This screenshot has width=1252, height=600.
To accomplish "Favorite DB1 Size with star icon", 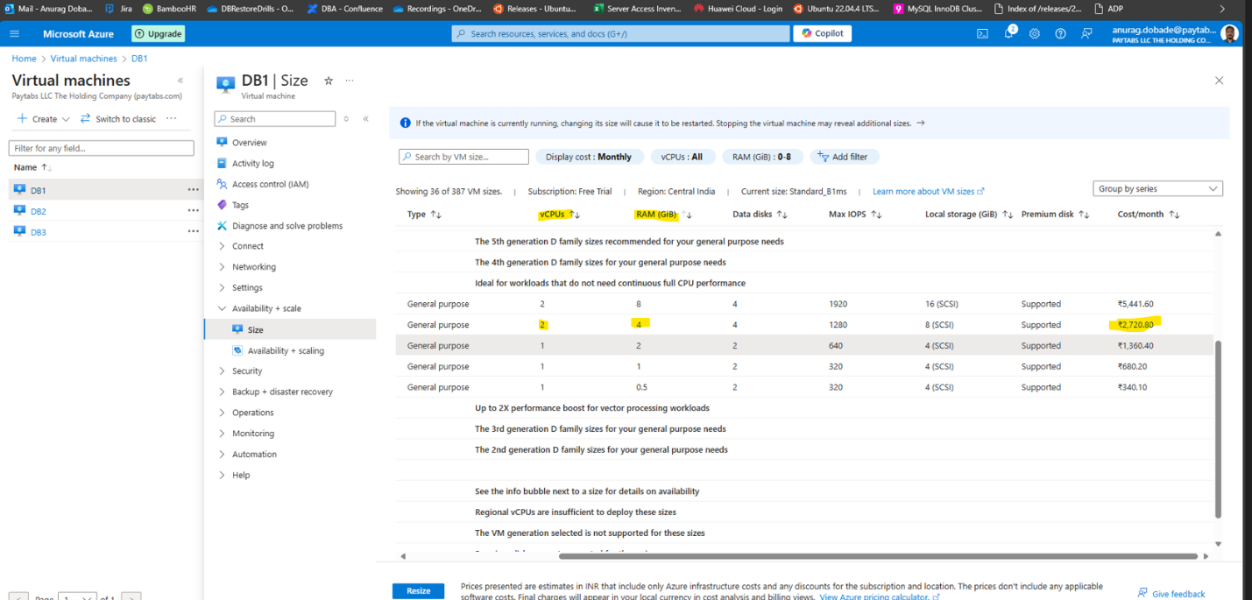I will tap(329, 81).
